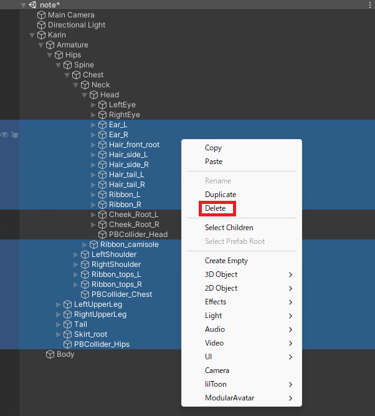Click the cube icon next to Neck
This screenshot has height=416, width=375.
point(85,85)
